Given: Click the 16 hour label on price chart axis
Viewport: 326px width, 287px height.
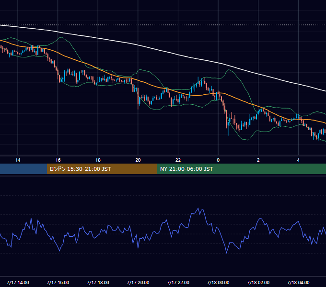Looking at the screenshot, I should point(58,160).
